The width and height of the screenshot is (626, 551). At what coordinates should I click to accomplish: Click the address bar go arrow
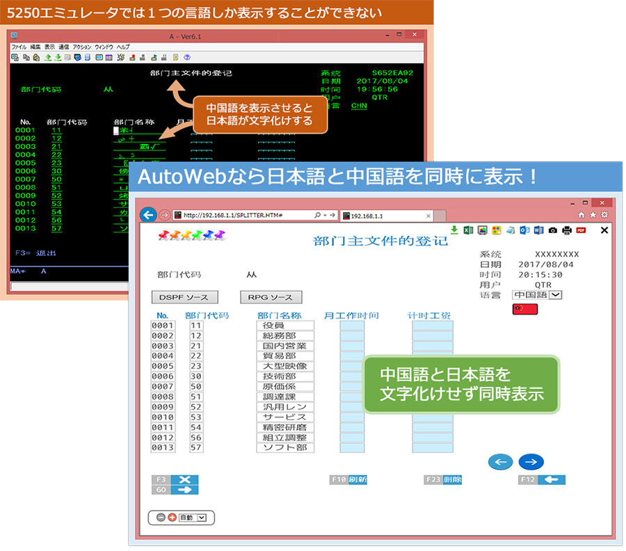click(x=332, y=215)
